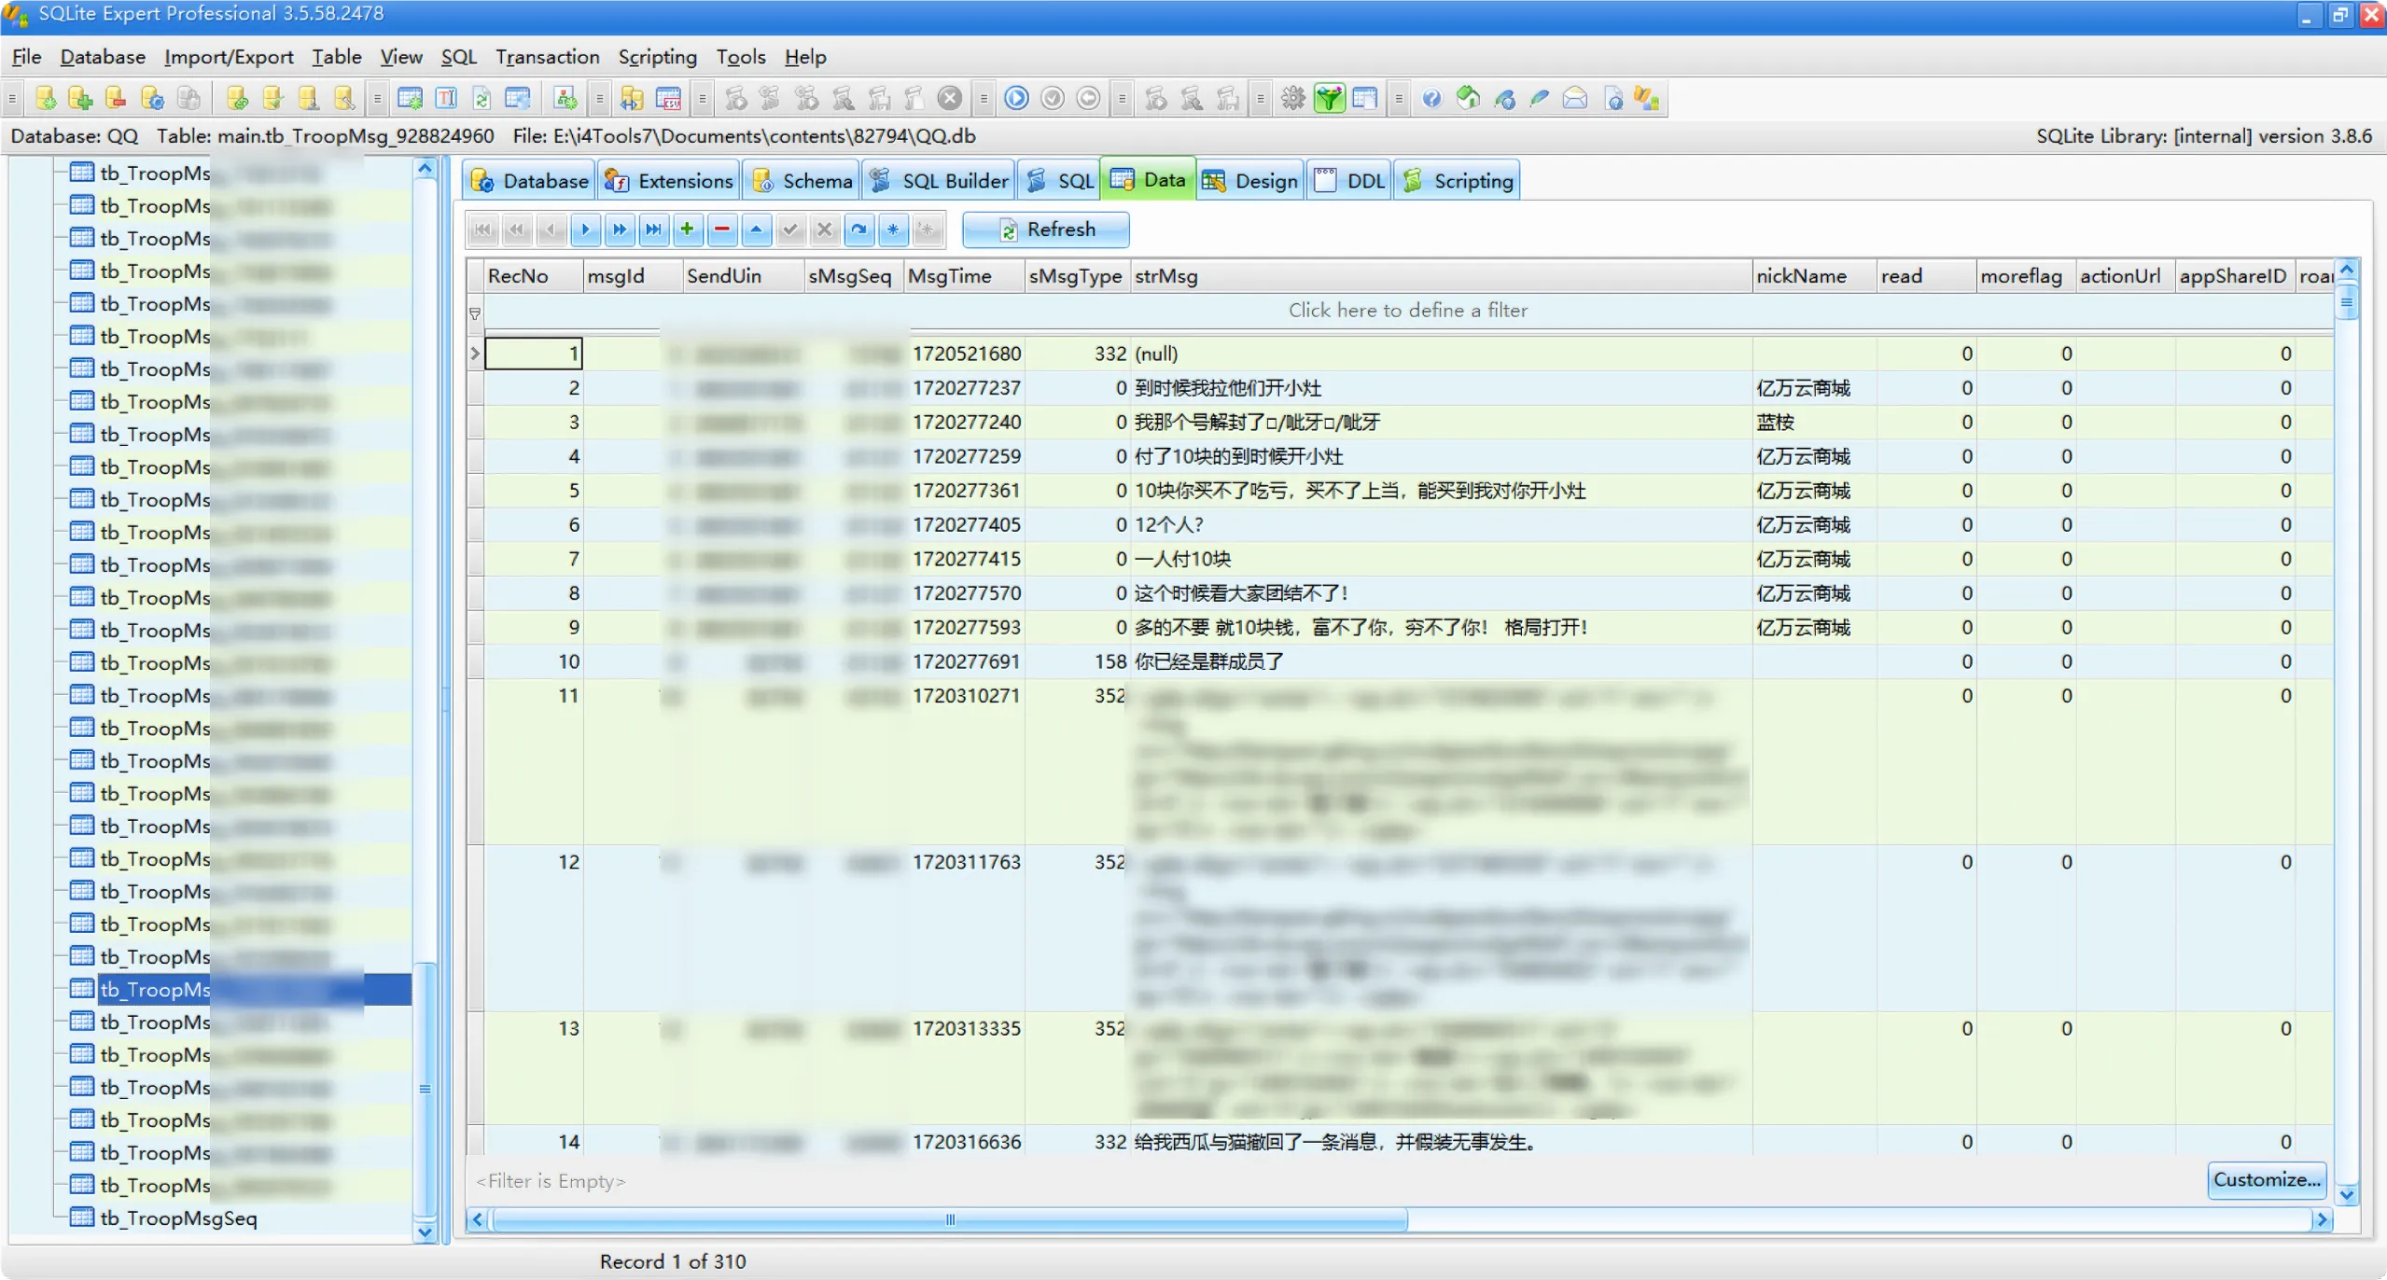Switch to the SQL Builder tab
The image size is (2387, 1280).
[x=939, y=181]
